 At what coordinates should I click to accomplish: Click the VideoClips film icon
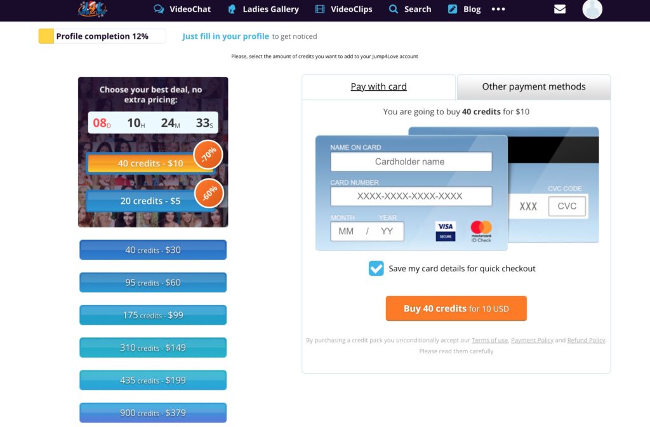pyautogui.click(x=320, y=10)
